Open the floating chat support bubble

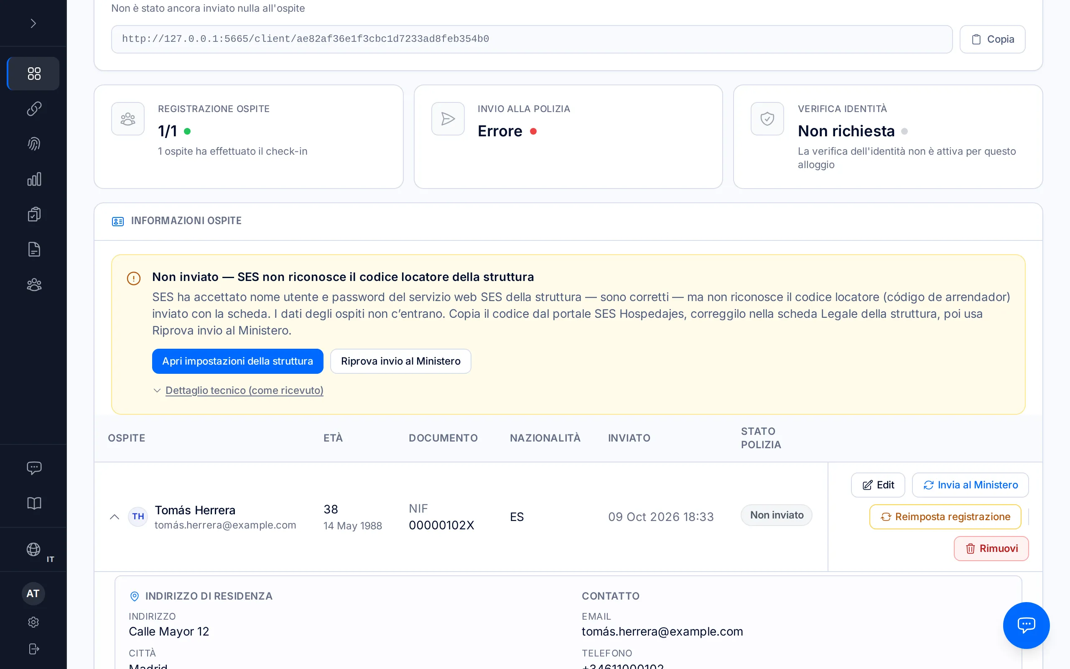(1026, 625)
